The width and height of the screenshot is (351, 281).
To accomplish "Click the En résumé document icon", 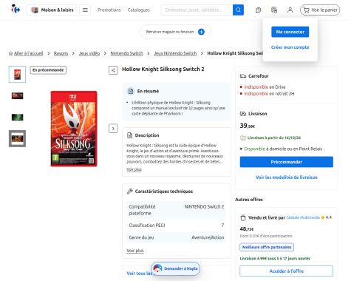I will [x=131, y=91].
